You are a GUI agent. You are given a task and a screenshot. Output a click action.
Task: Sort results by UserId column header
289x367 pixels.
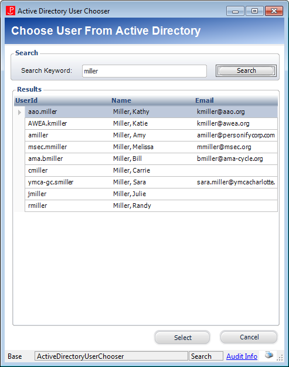(26, 100)
